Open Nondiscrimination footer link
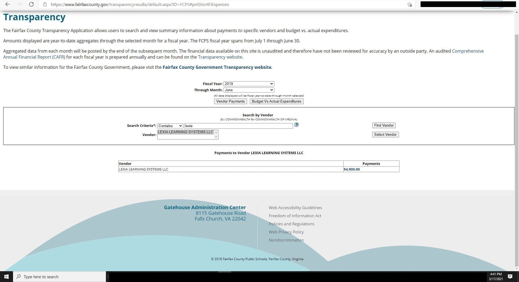This screenshot has height=282, width=519. point(286,240)
